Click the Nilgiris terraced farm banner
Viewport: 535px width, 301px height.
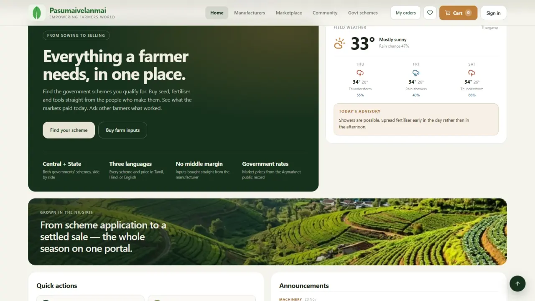click(x=267, y=232)
